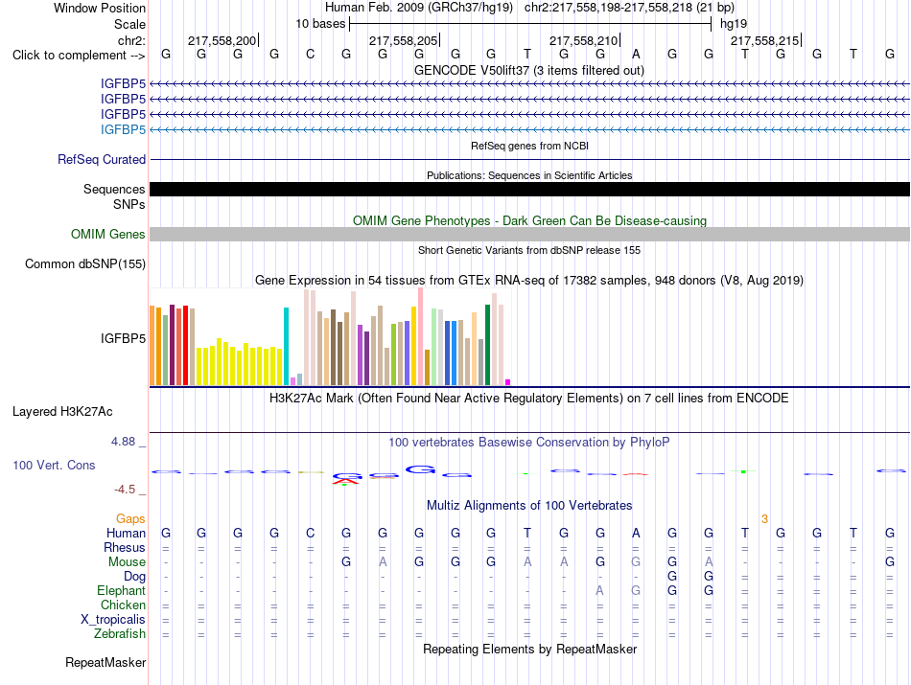Open the 'RefSeq genes from NCBI' track title
This screenshot has height=685, width=911.
pyautogui.click(x=529, y=147)
